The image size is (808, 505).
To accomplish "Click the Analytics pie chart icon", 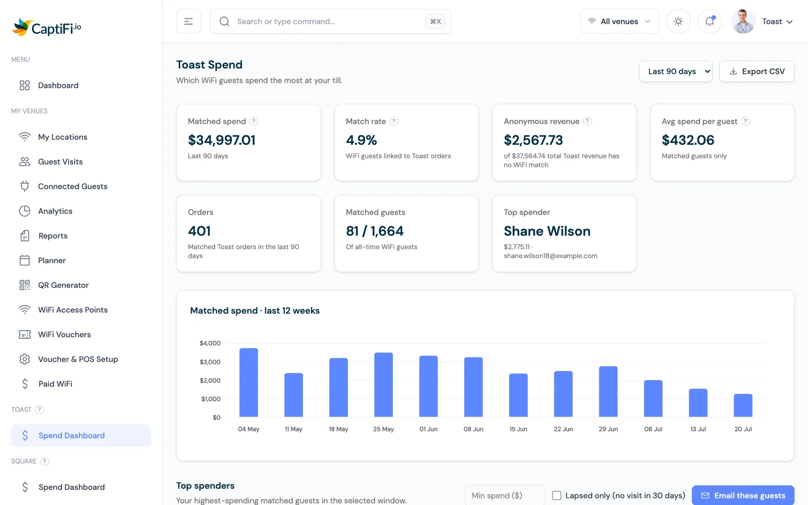I will tap(25, 211).
